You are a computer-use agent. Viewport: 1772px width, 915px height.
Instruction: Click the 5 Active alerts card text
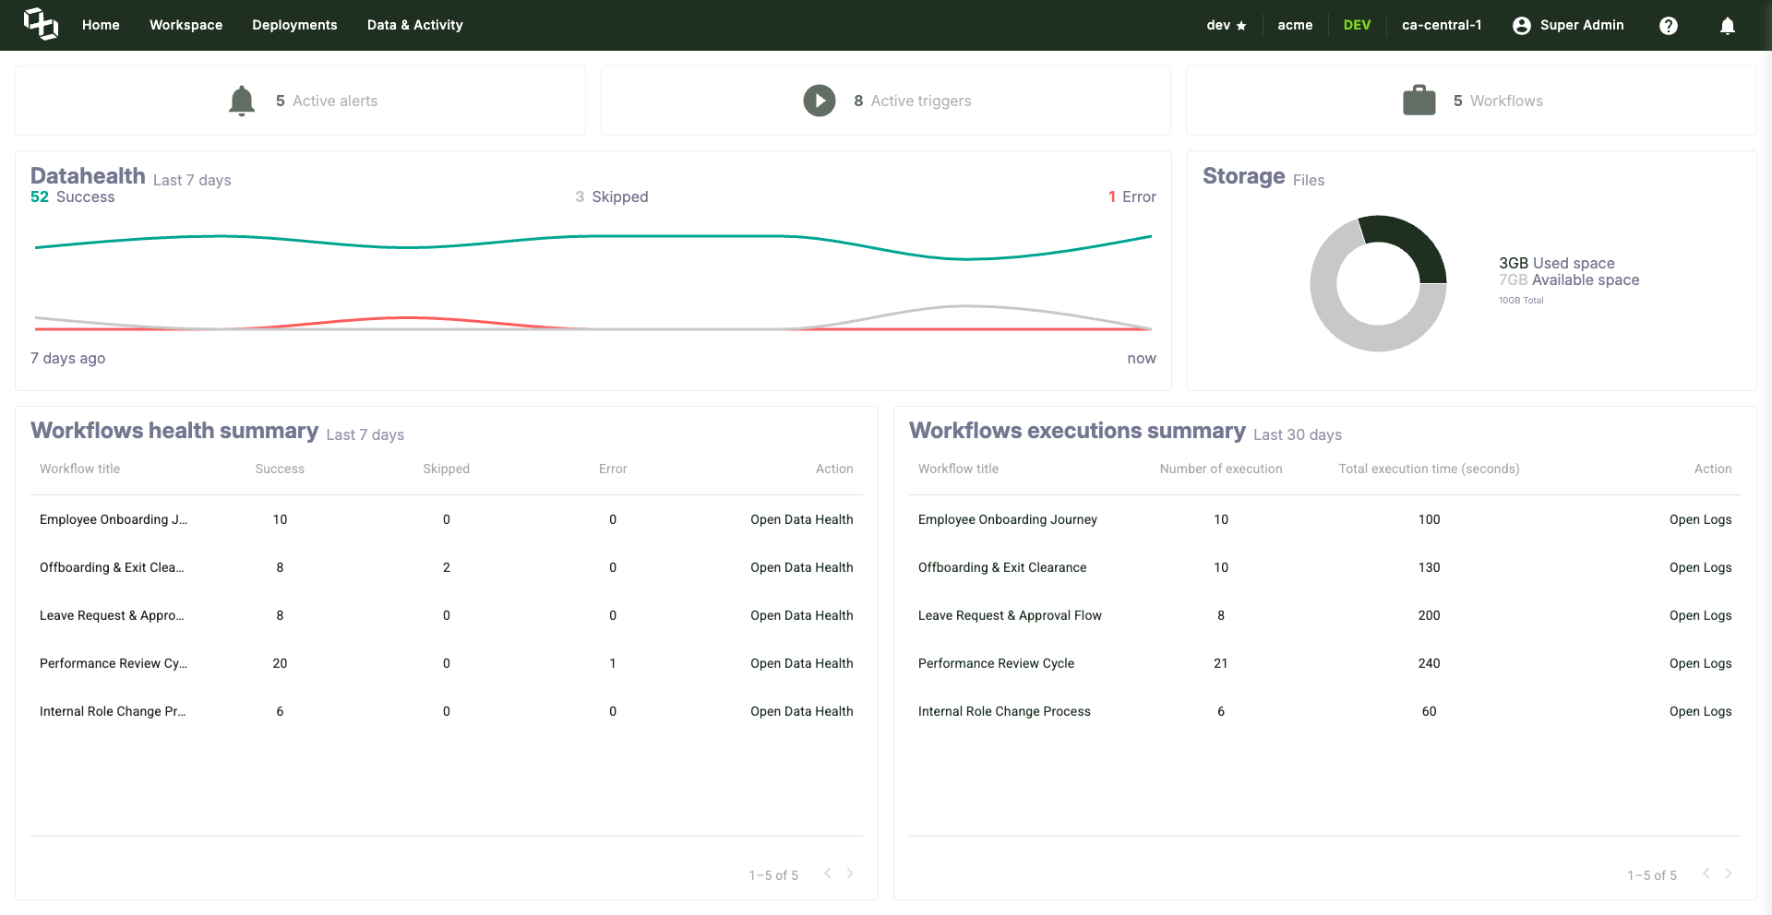pos(327,101)
